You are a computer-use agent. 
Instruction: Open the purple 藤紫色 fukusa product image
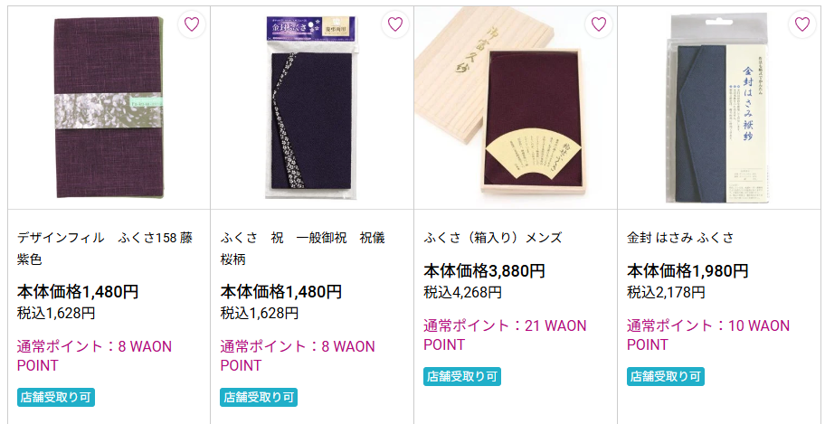109,108
